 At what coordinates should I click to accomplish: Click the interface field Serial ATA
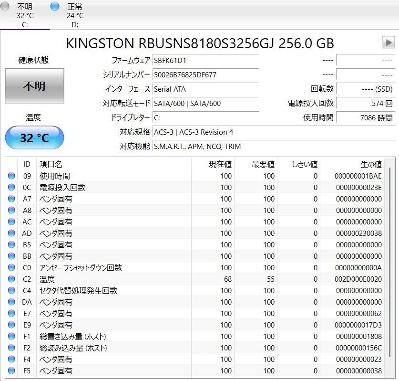point(206,89)
